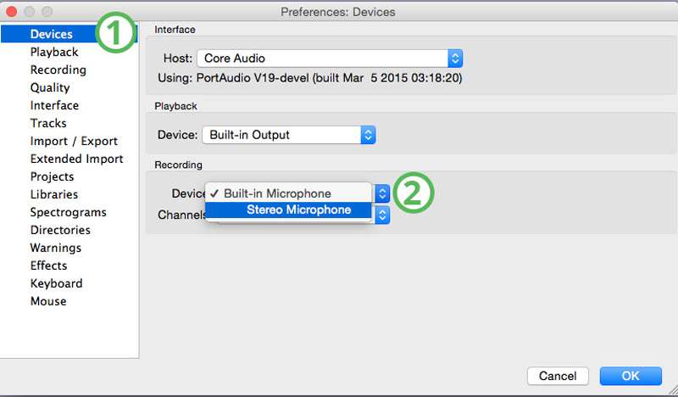Expand the playback Built-in Output dropdown

[288, 135]
